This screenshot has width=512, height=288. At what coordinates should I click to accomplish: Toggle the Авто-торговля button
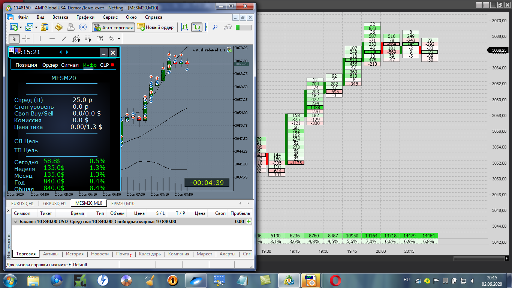(x=113, y=27)
